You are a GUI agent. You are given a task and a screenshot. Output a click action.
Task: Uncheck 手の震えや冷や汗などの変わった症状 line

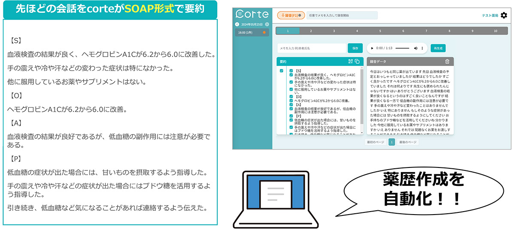coord(291,82)
